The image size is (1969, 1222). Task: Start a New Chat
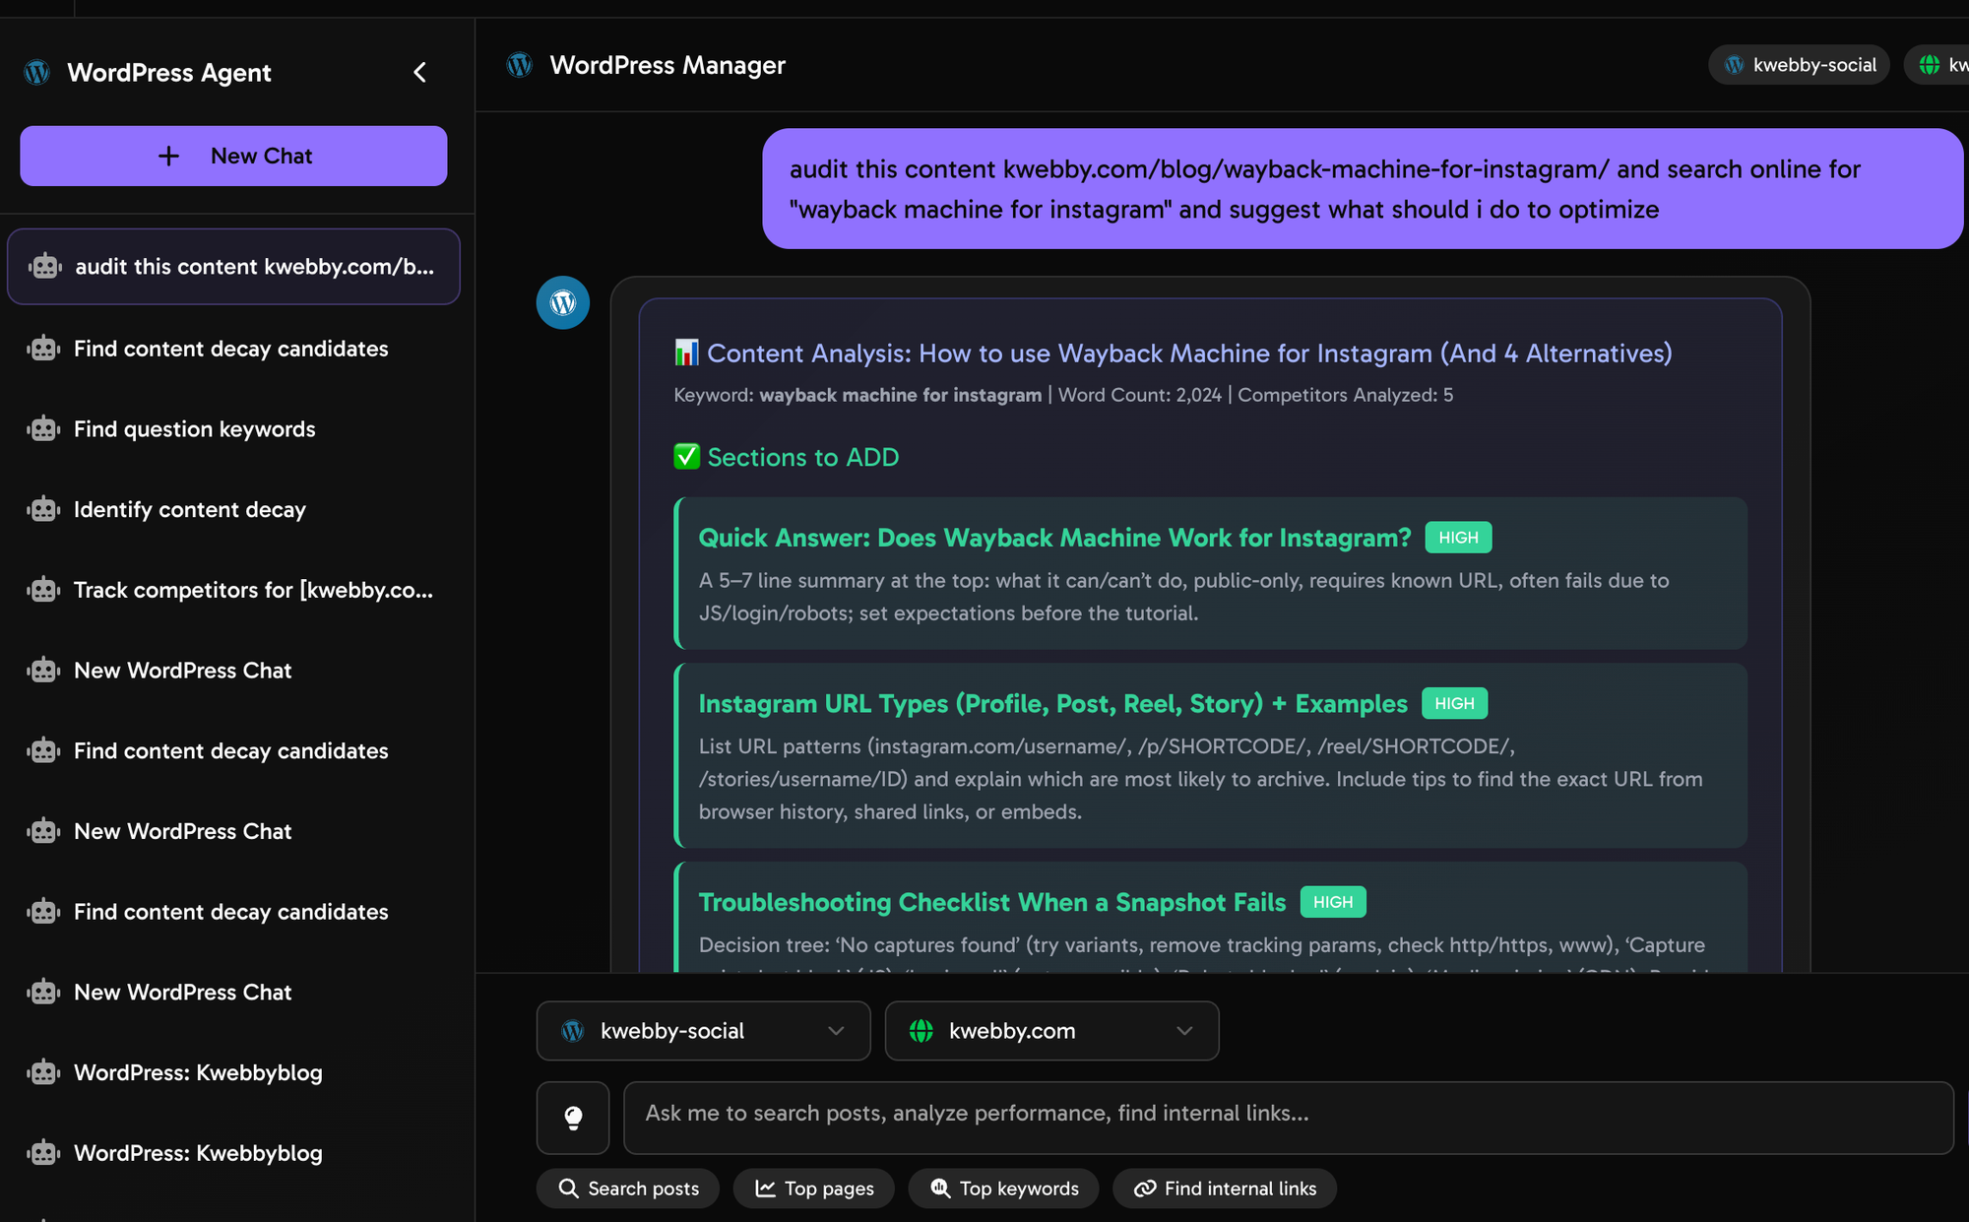coord(233,156)
